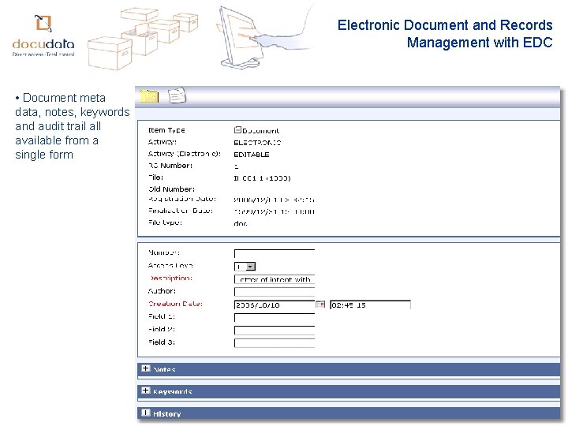The width and height of the screenshot is (568, 426).
Task: Click the Number input field
Action: tap(275, 253)
